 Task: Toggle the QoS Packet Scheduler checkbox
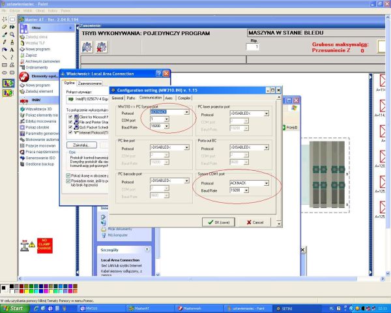[x=70, y=127]
